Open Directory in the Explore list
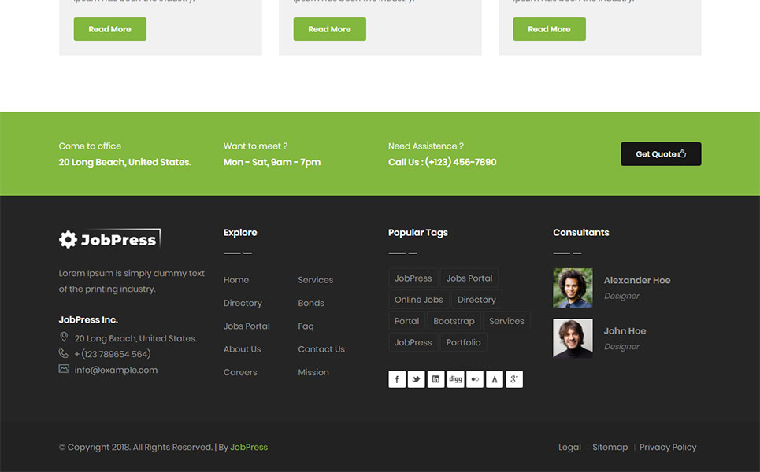The width and height of the screenshot is (760, 472). (243, 303)
